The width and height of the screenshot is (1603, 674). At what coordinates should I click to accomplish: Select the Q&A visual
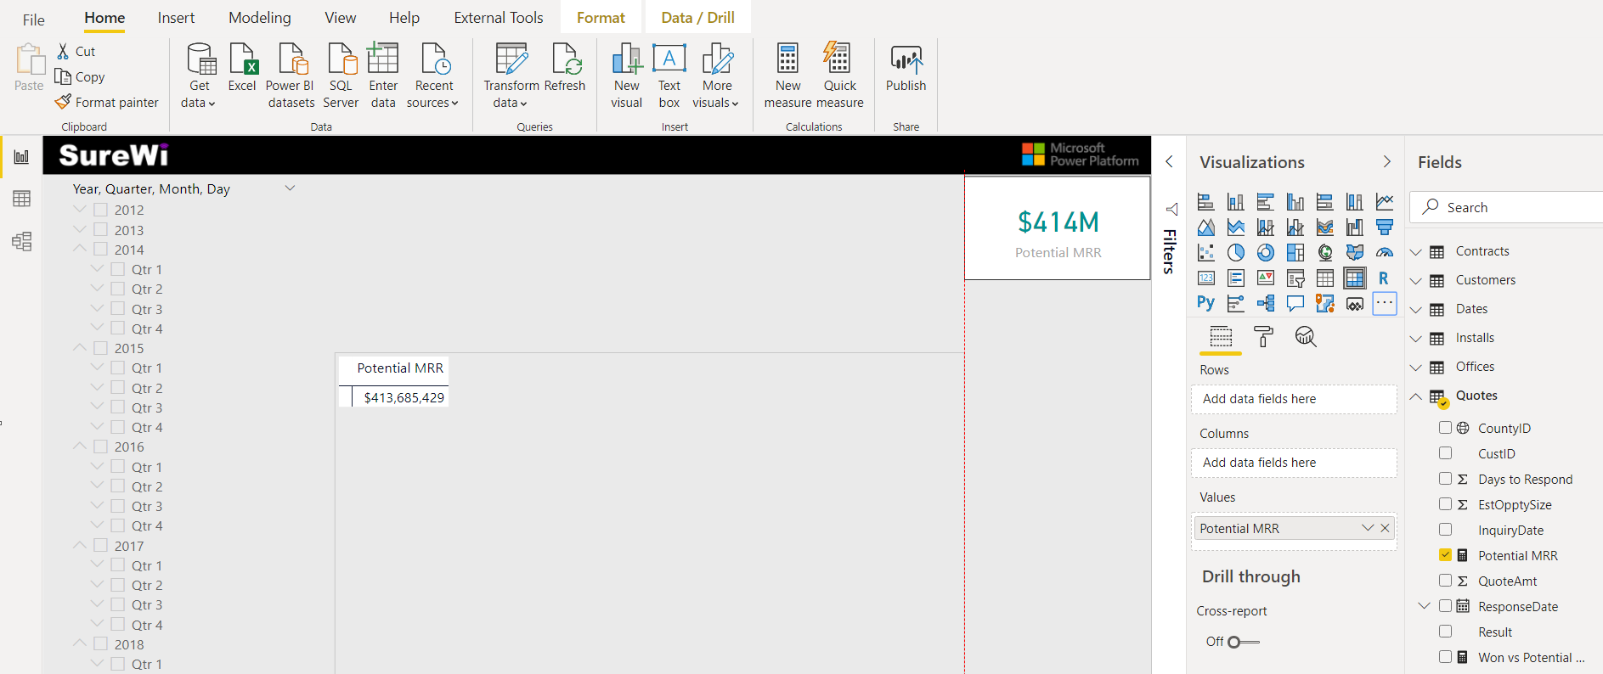(1295, 303)
